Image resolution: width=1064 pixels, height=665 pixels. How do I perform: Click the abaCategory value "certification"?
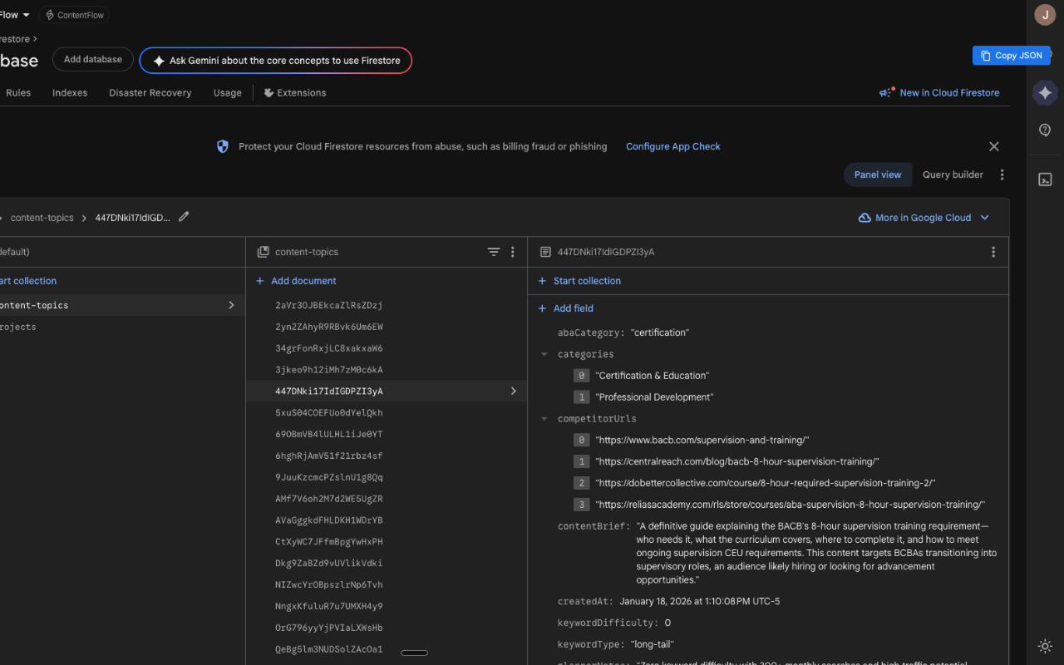point(660,332)
